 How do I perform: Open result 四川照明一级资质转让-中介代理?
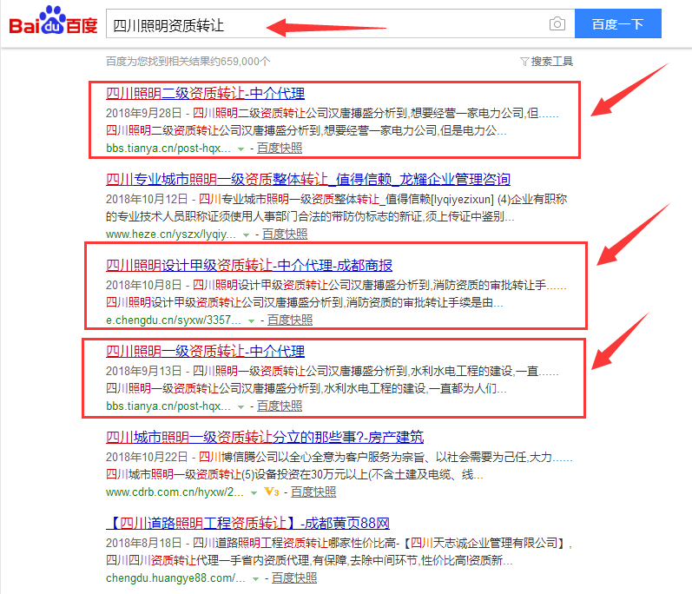(x=205, y=352)
